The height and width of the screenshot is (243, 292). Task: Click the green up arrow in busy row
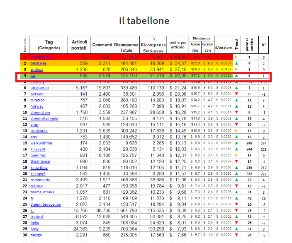[x=236, y=229]
